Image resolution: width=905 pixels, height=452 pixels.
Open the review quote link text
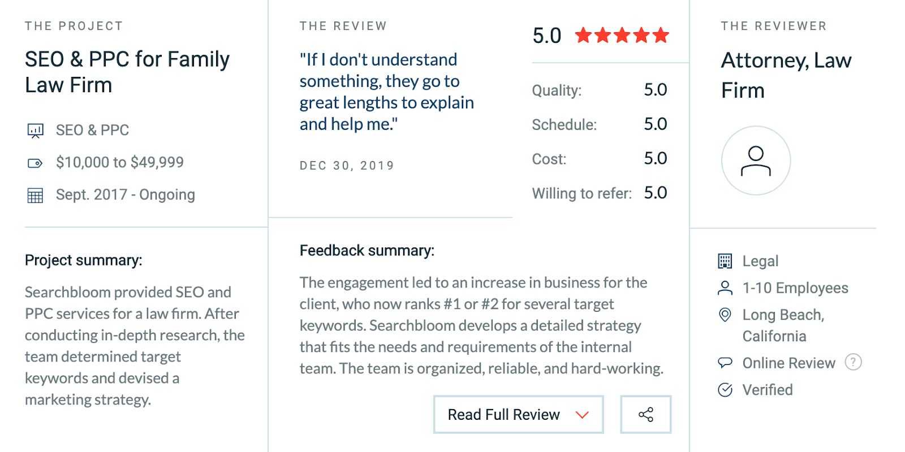387,92
